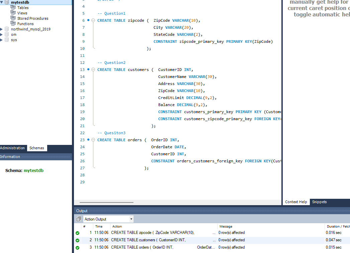This screenshot has height=253, width=350.
Task: Fold the CREATE TABLE orders statement
Action: click(x=93, y=140)
